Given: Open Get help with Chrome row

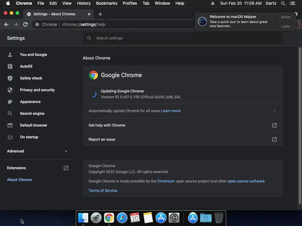Looking at the screenshot, I should click(x=183, y=125).
